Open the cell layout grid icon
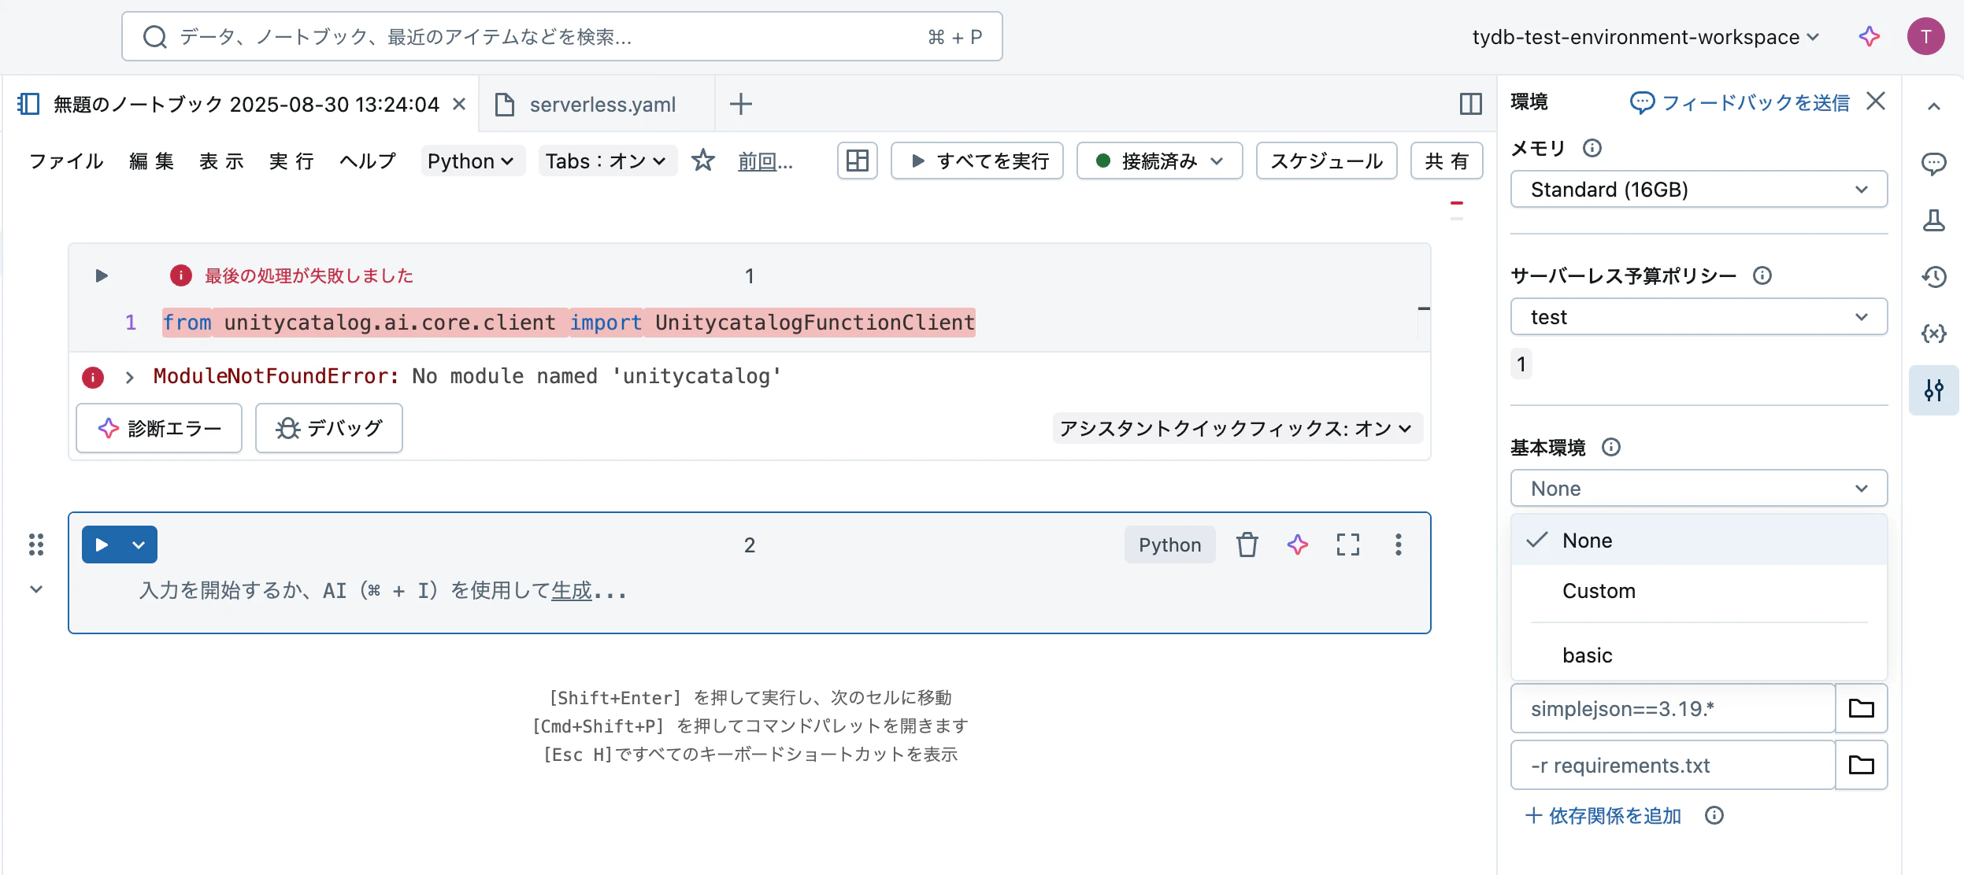The image size is (1964, 875). (x=857, y=161)
